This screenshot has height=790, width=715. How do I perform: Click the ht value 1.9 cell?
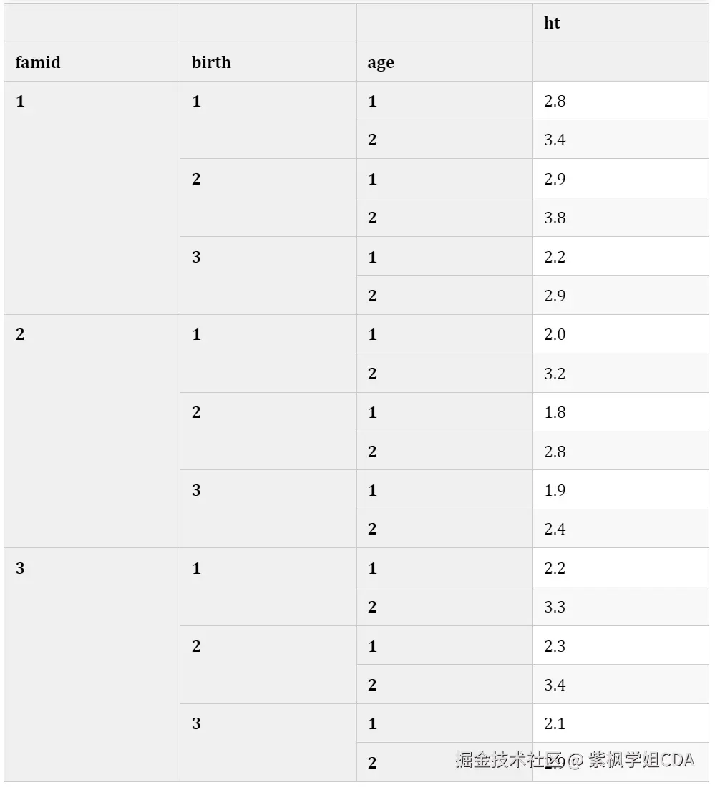[555, 490]
